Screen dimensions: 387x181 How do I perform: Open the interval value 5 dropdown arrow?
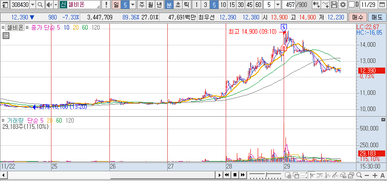278,5
